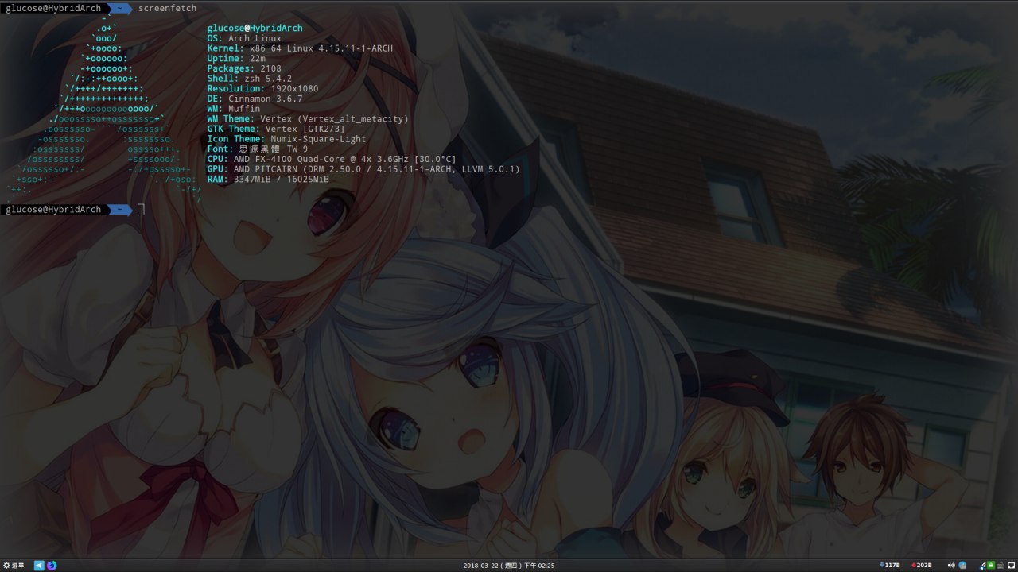Viewport: 1018px width, 572px height.
Task: Click the green padlock tray icon
Action: (991, 566)
